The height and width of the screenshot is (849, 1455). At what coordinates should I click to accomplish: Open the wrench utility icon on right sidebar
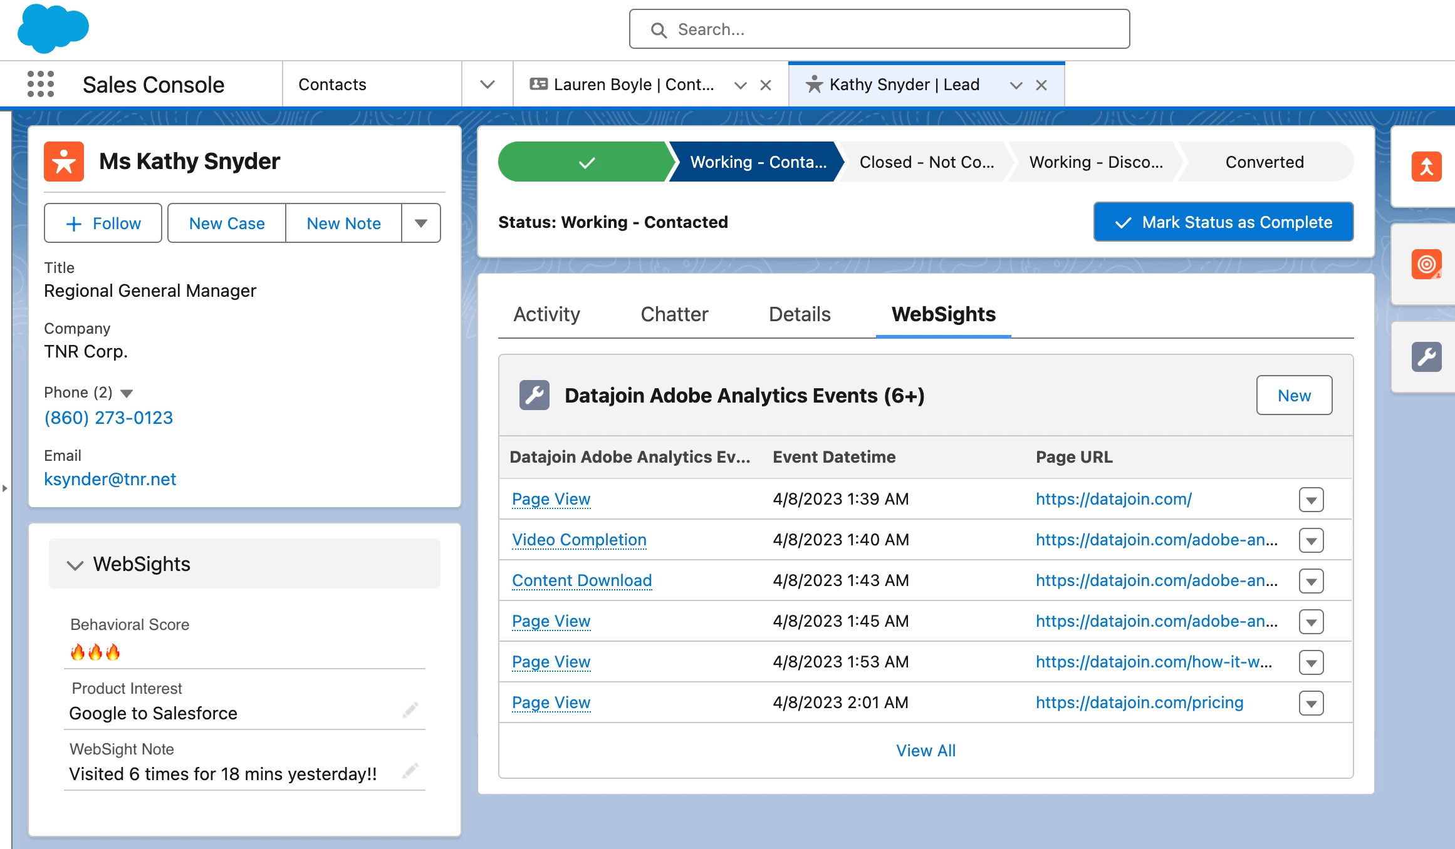click(1426, 357)
